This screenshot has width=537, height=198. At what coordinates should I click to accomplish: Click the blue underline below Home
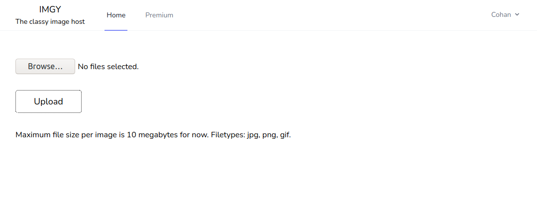[116, 30]
